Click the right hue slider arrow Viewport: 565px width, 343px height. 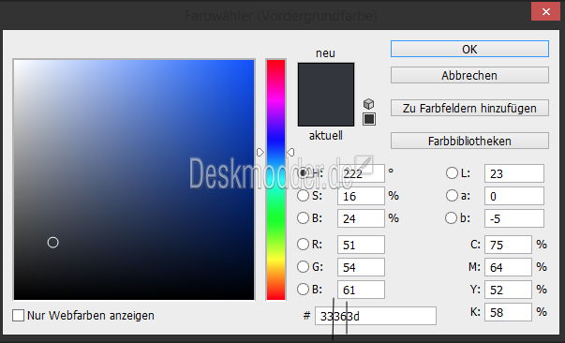point(290,153)
